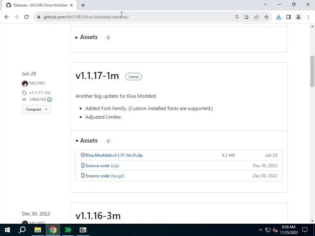
Task: Open a new tab with plus icon
Action: click(83, 5)
